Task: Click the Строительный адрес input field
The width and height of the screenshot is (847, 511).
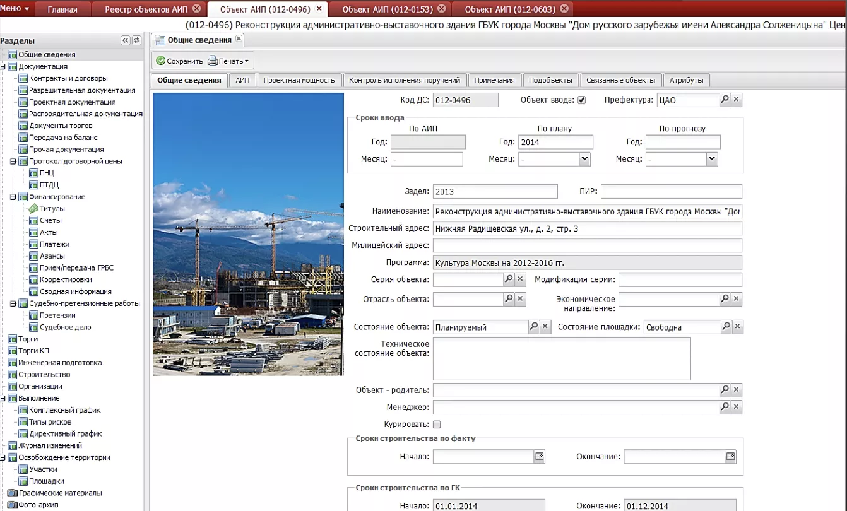Action: point(587,228)
